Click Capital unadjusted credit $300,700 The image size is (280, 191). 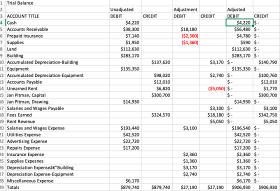157,95
